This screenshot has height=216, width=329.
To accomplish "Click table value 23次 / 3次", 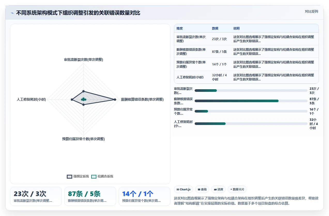I will (x=219, y=39).
